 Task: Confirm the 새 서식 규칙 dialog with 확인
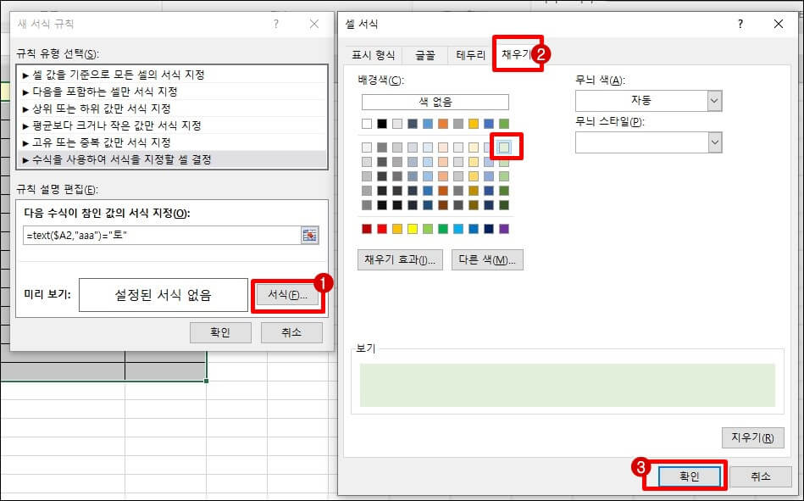(x=220, y=332)
